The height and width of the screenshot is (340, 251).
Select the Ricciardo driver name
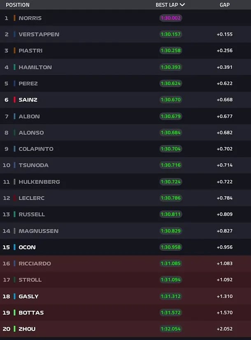(x=35, y=263)
